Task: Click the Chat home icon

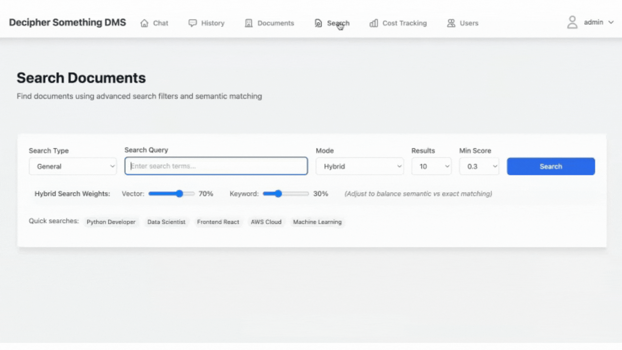Action: click(x=144, y=23)
